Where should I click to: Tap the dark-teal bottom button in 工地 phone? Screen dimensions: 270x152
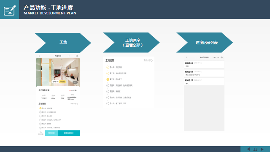(69, 133)
